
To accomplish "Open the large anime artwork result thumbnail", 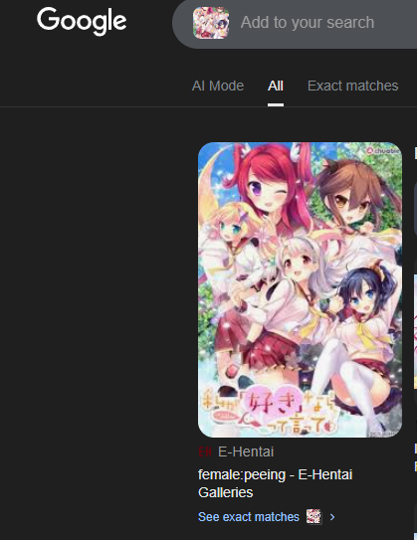I will click(300, 289).
